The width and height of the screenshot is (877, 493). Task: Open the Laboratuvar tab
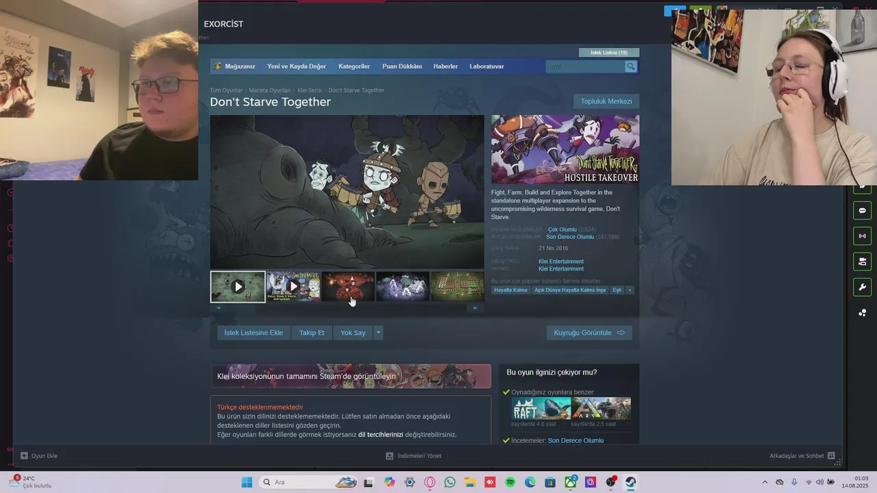pyautogui.click(x=486, y=66)
